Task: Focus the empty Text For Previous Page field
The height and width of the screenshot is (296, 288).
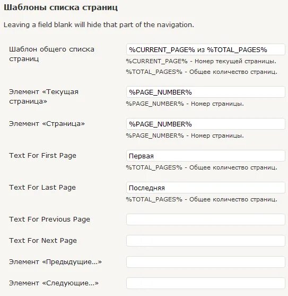Action: point(206,219)
